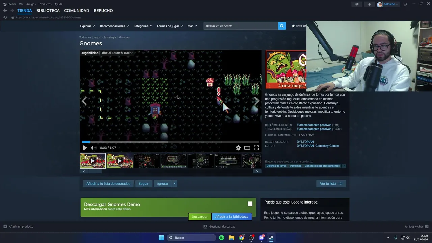432x243 pixels.
Task: Expand the Categorías dropdown
Action: pos(142,26)
